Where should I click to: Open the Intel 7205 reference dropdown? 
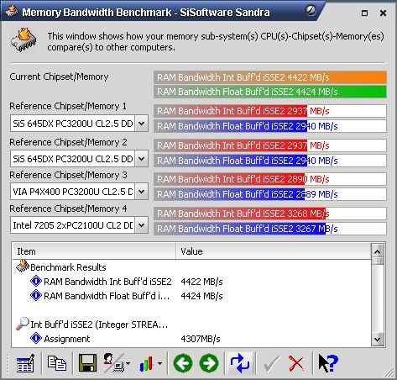click(142, 225)
